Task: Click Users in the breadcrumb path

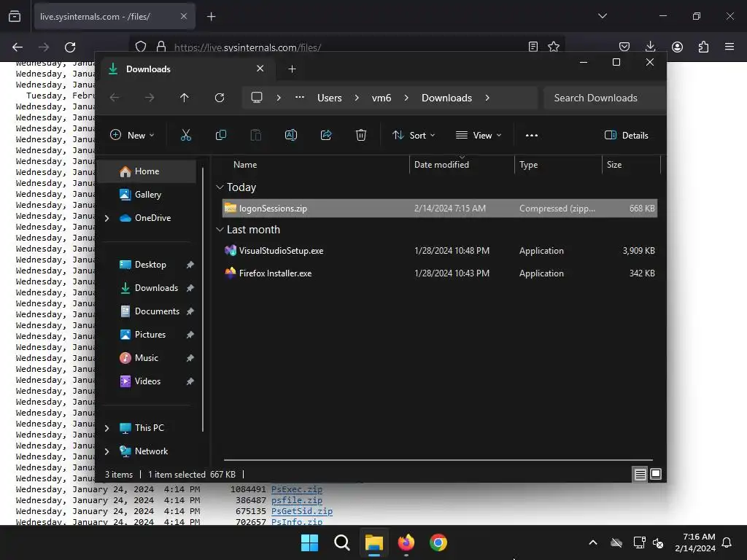Action: click(330, 98)
